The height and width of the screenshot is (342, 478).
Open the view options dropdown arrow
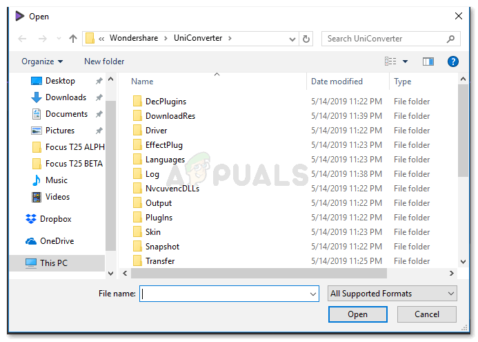(x=405, y=61)
